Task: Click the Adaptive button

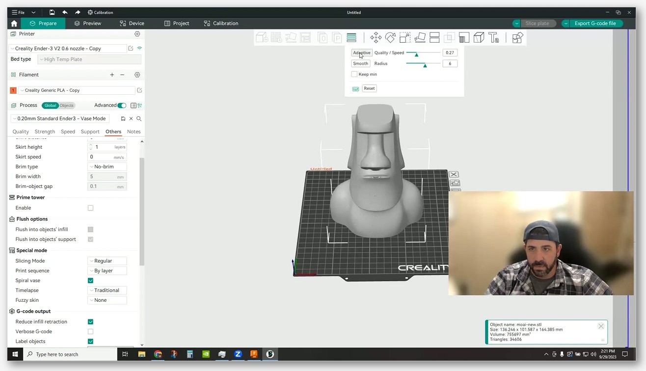Action: (x=362, y=53)
